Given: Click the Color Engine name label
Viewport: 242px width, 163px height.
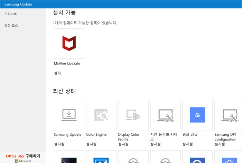Looking at the screenshot, I should tap(96, 134).
